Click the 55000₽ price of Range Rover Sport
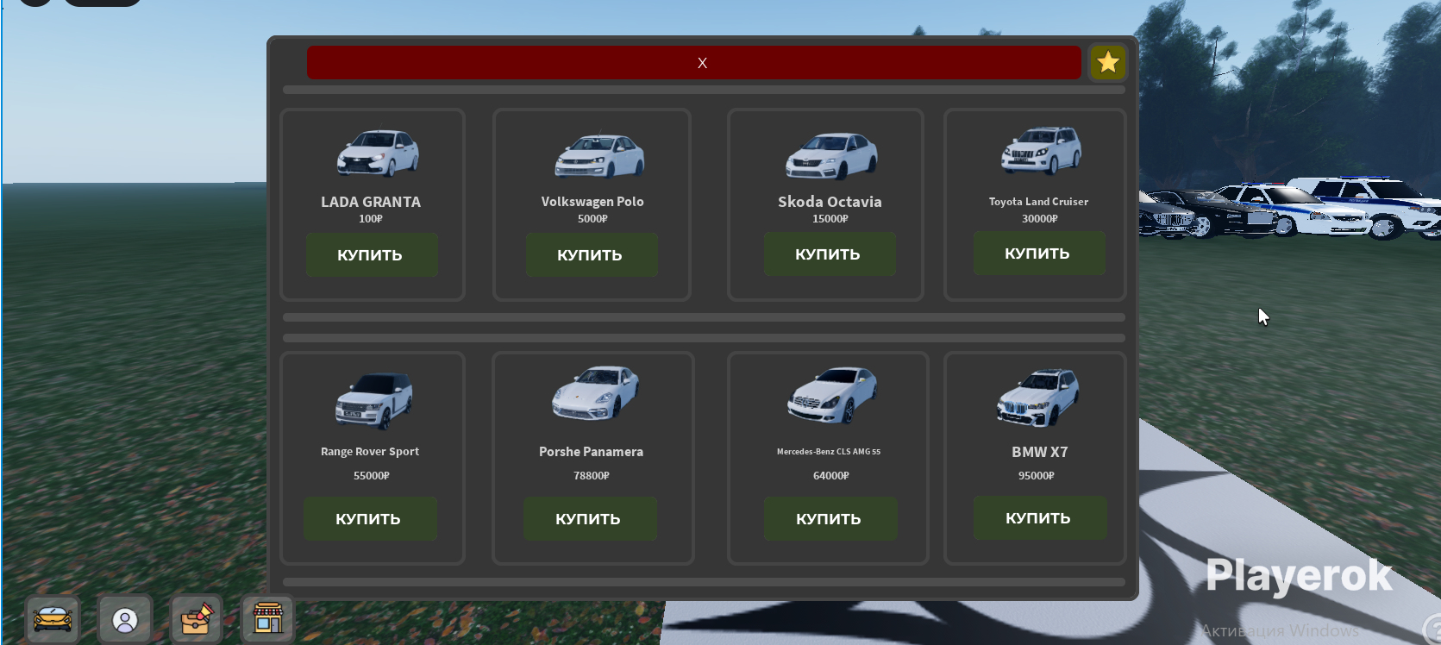The height and width of the screenshot is (645, 1441). click(x=371, y=476)
